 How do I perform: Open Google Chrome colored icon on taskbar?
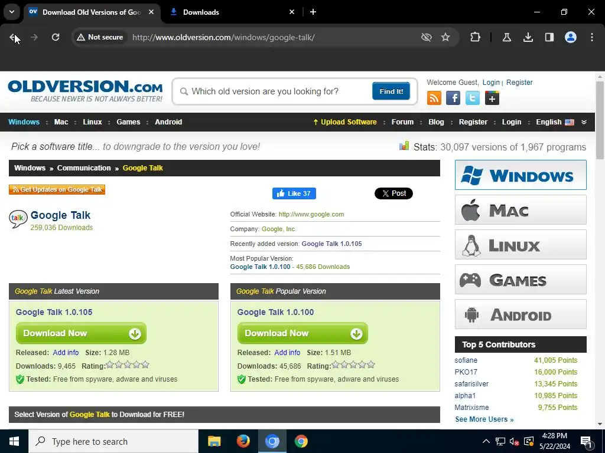coord(301,441)
